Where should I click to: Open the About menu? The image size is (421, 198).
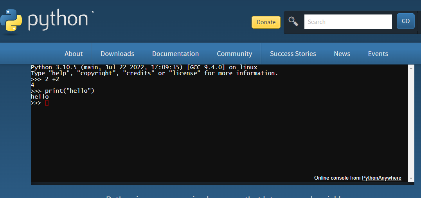[x=74, y=54]
